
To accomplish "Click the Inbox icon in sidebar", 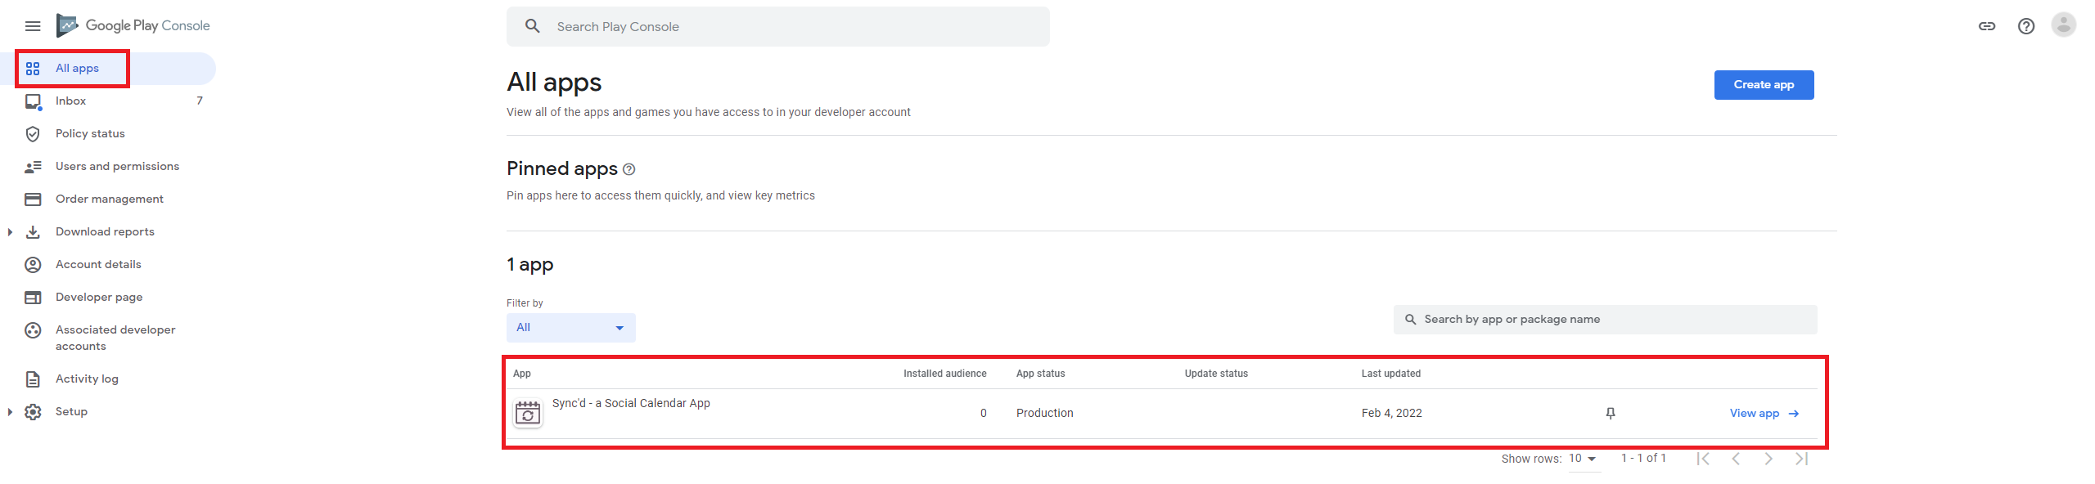I will click(x=33, y=101).
